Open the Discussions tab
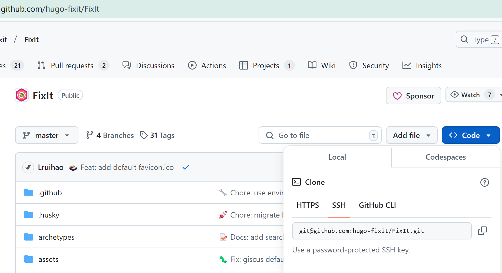Image resolution: width=502 pixels, height=273 pixels. pyautogui.click(x=148, y=65)
